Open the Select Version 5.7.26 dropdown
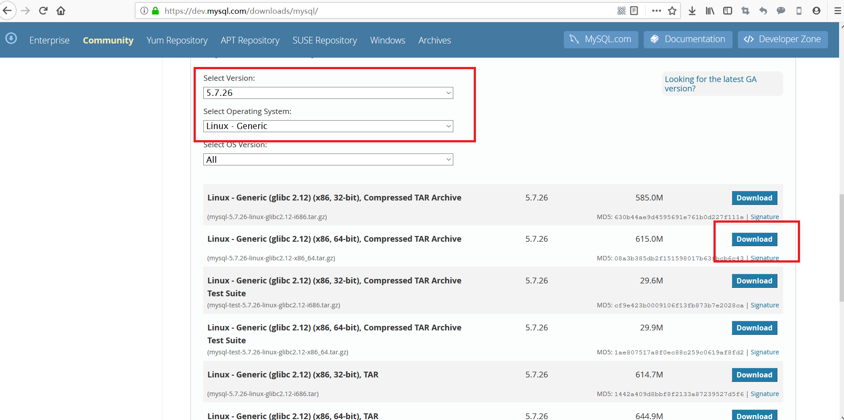The image size is (844, 420). [x=328, y=93]
